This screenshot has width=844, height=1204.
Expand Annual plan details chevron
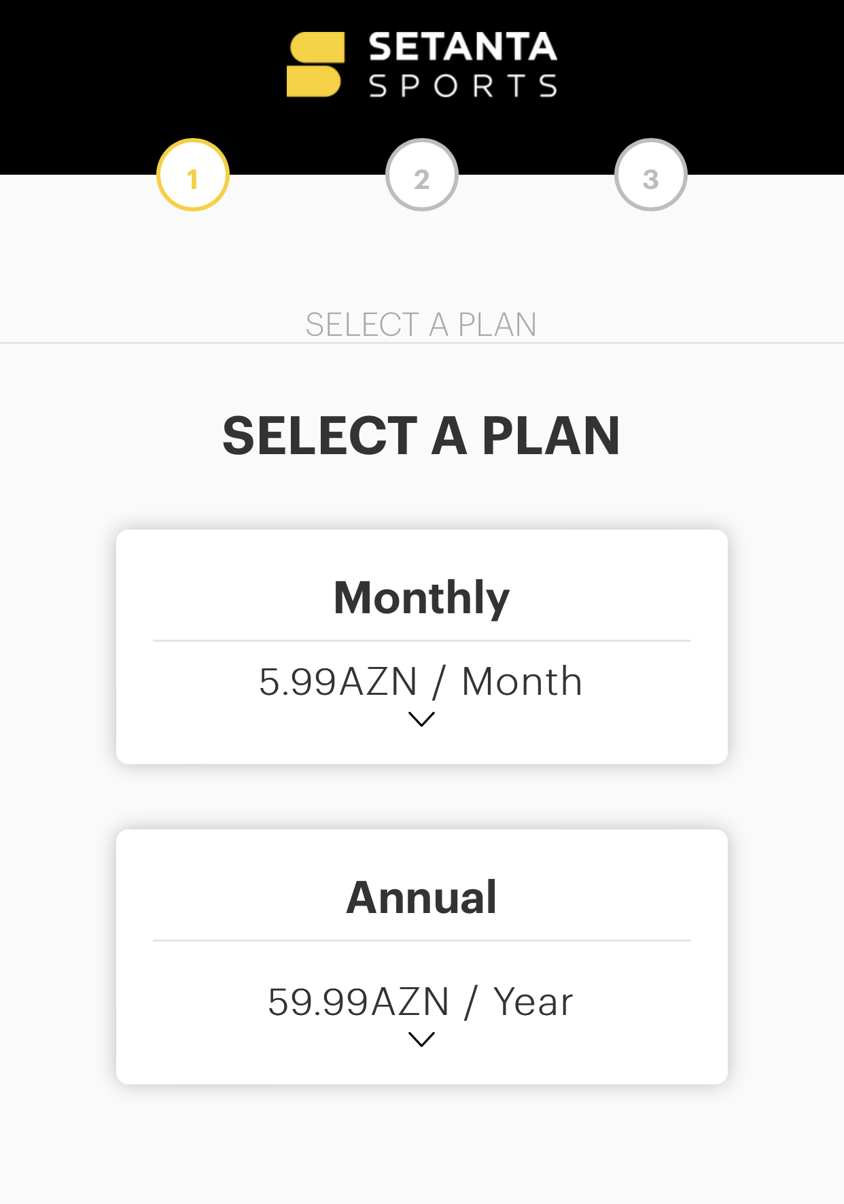[422, 1039]
